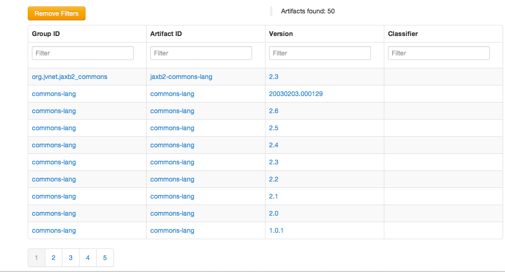This screenshot has height=272, width=505.
Task: Open commons-lang version 2.2
Action: (x=273, y=179)
